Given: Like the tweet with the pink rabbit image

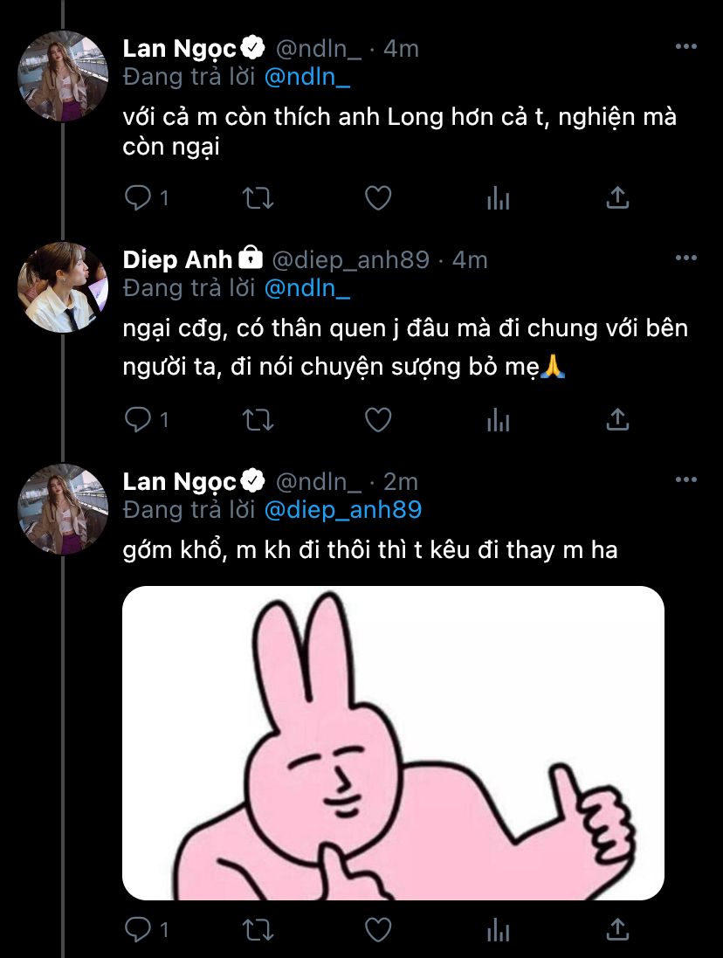Looking at the screenshot, I should (377, 928).
